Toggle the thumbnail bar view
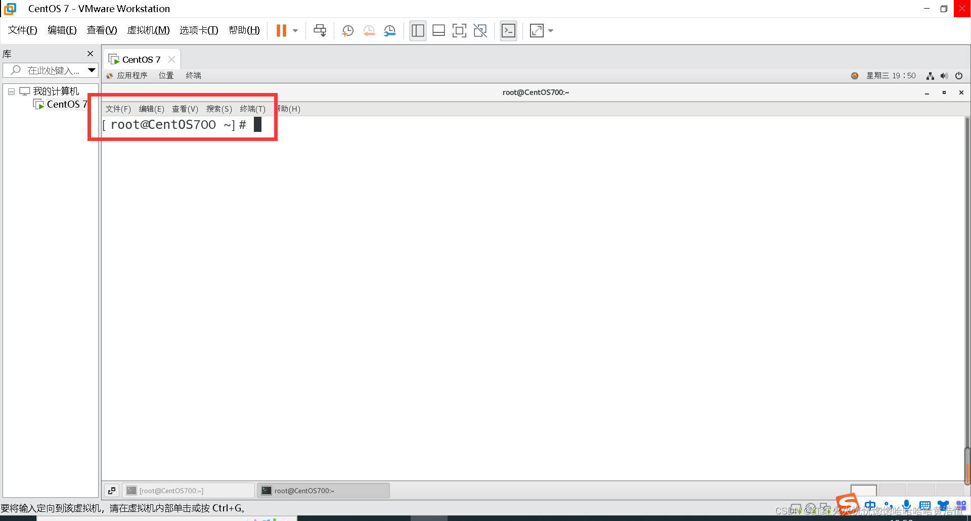This screenshot has height=521, width=971. tap(438, 31)
